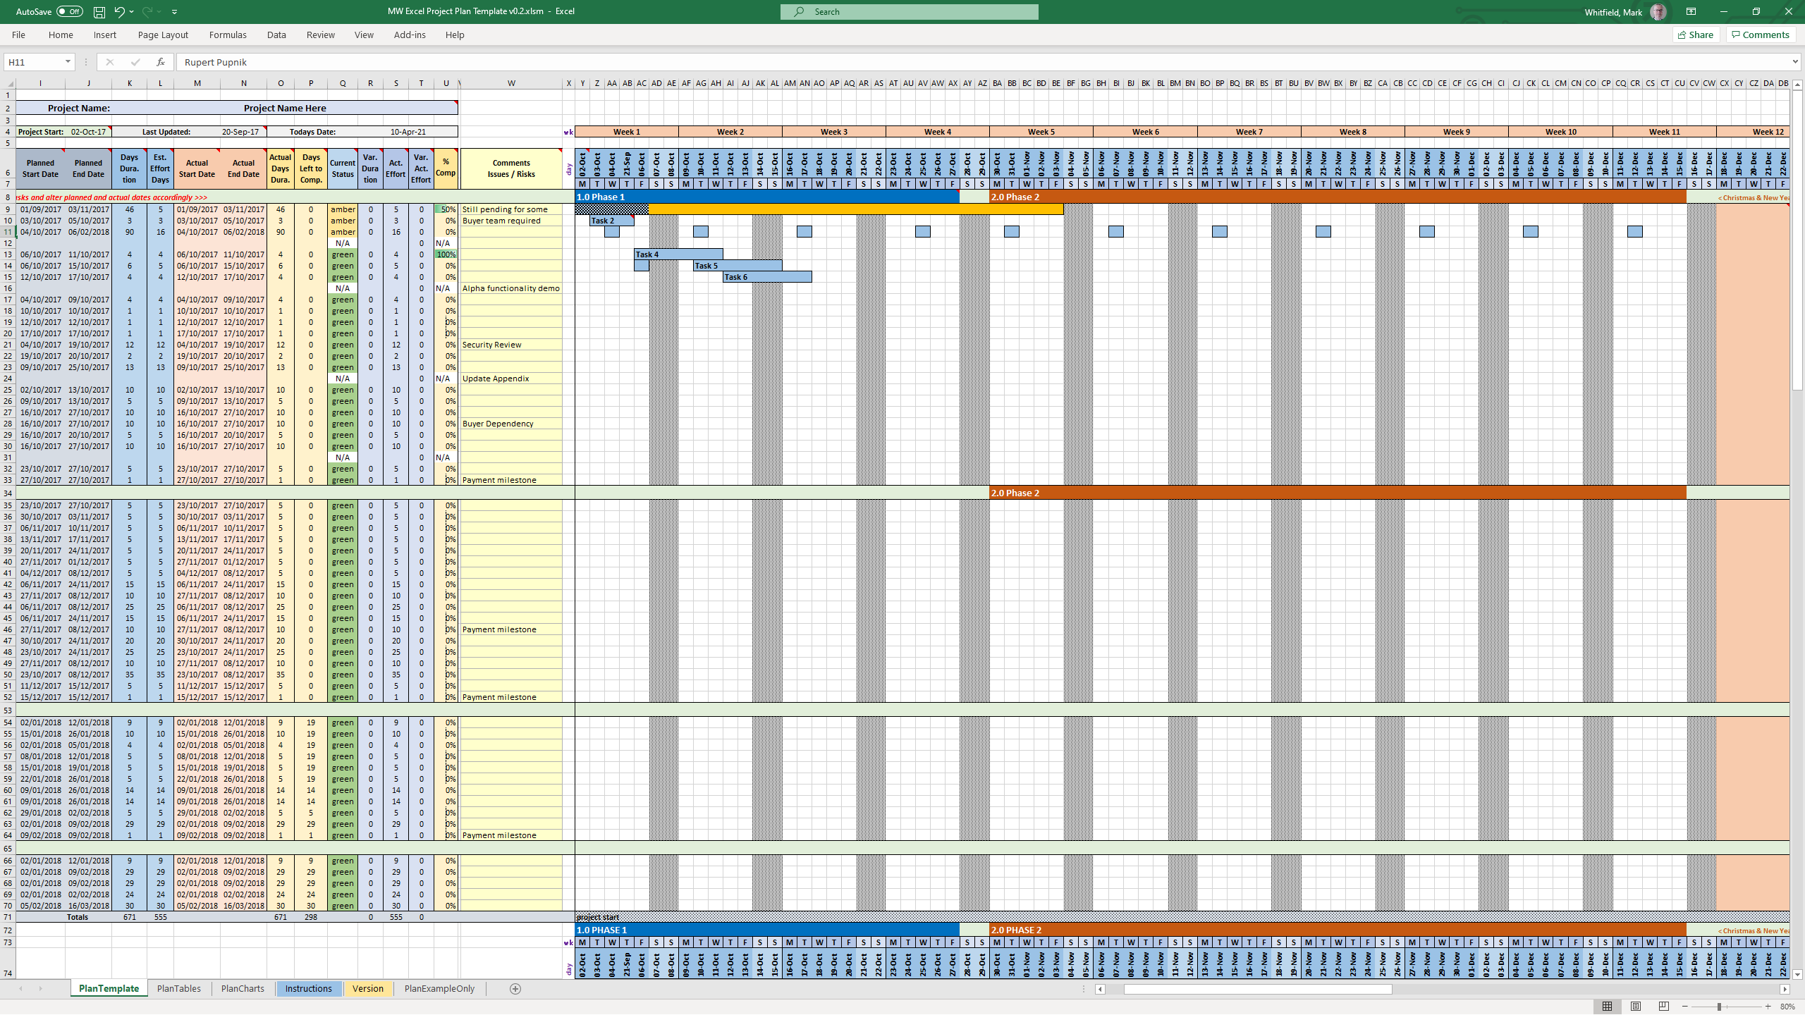The height and width of the screenshot is (1015, 1805).
Task: Toggle the AutoSave switch
Action: pyautogui.click(x=69, y=12)
